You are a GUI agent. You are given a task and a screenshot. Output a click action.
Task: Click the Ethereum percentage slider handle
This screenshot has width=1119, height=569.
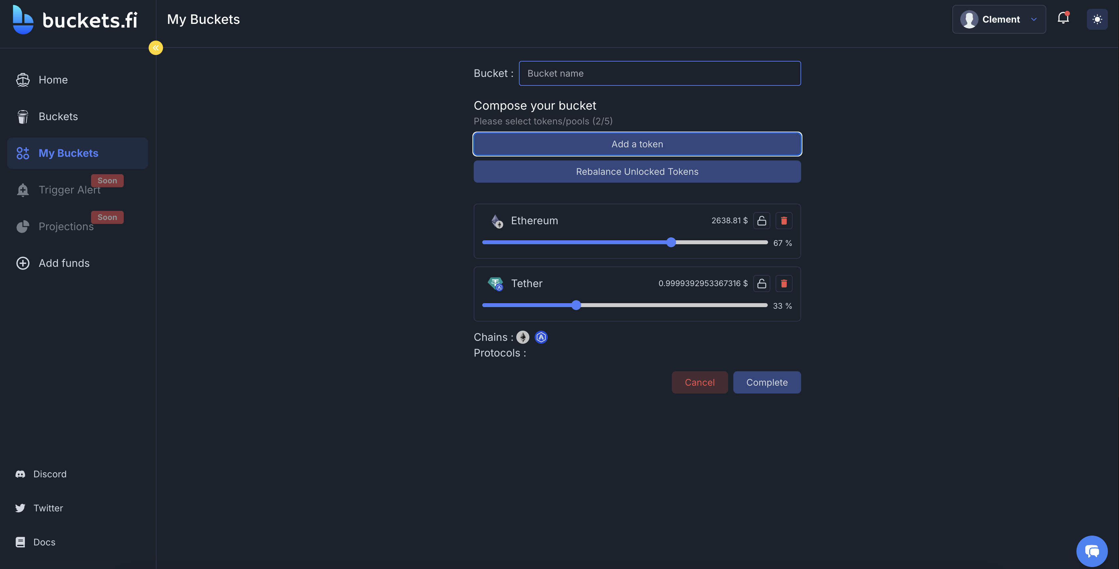(671, 242)
